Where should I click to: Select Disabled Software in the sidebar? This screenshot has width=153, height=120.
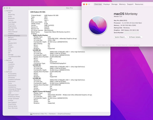(x=14, y=79)
